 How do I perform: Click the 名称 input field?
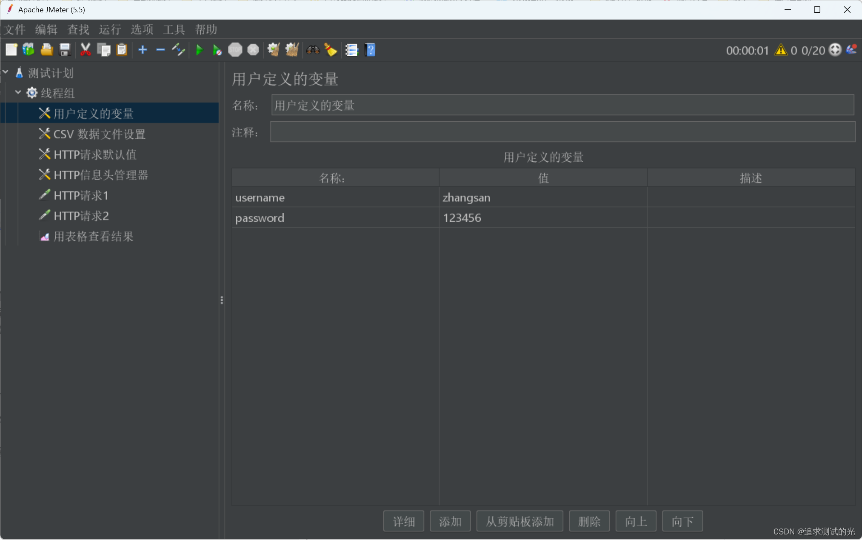pos(562,105)
